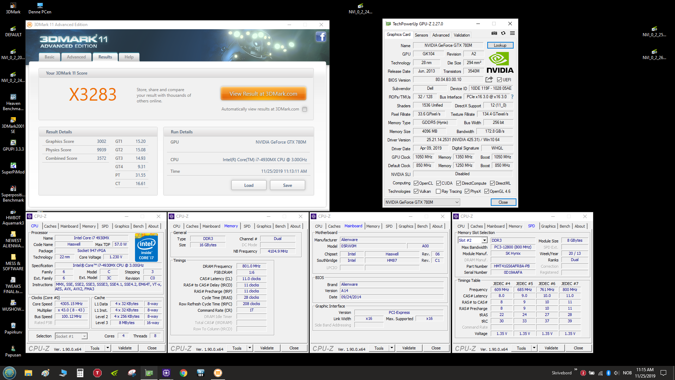Open the HWBOT Aquamark3 desktop shortcut
The image size is (675, 380).
(13, 217)
